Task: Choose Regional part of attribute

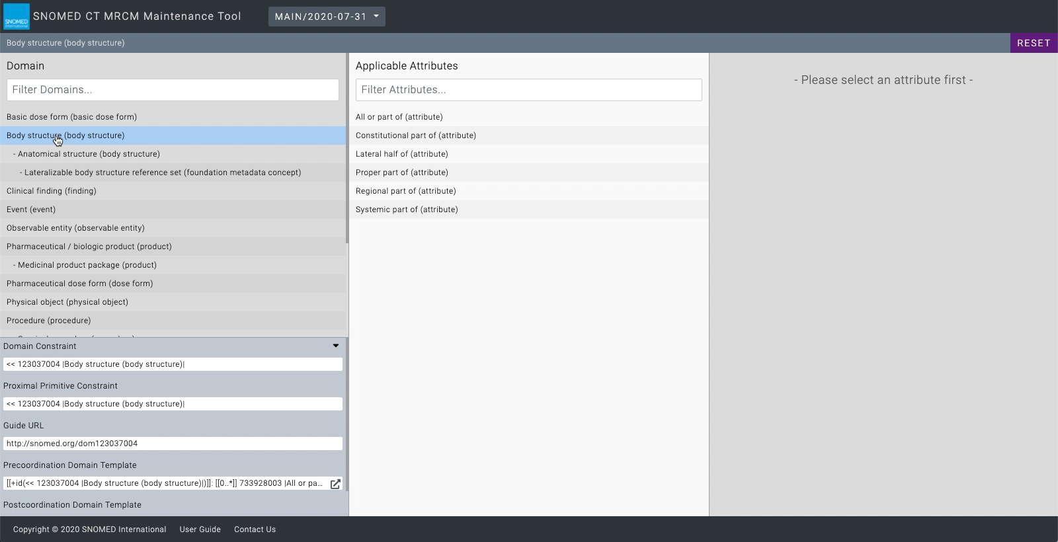Action: (529, 191)
